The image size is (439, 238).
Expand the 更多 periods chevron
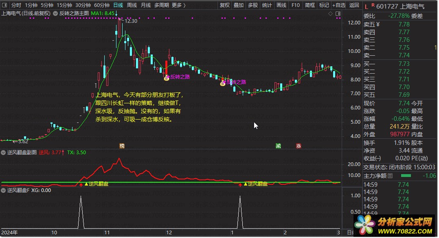pyautogui.click(x=184, y=5)
